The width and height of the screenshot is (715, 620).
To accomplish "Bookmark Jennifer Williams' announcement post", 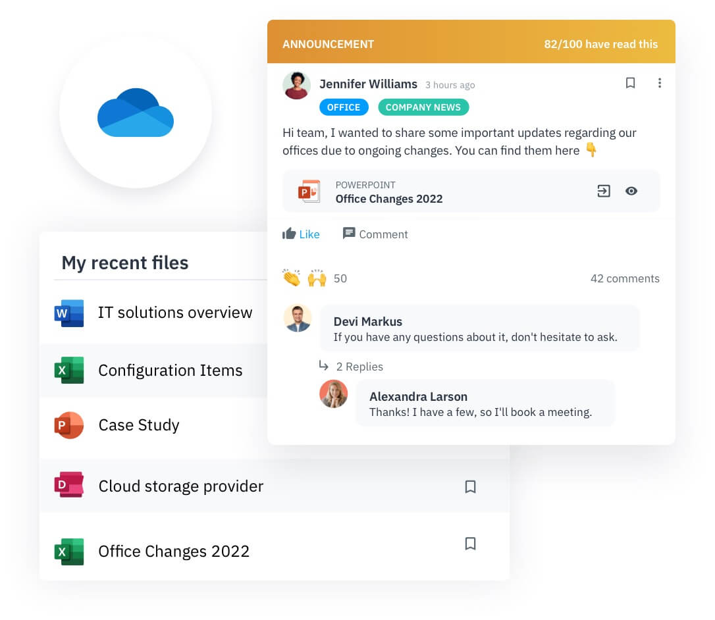I will (x=630, y=83).
